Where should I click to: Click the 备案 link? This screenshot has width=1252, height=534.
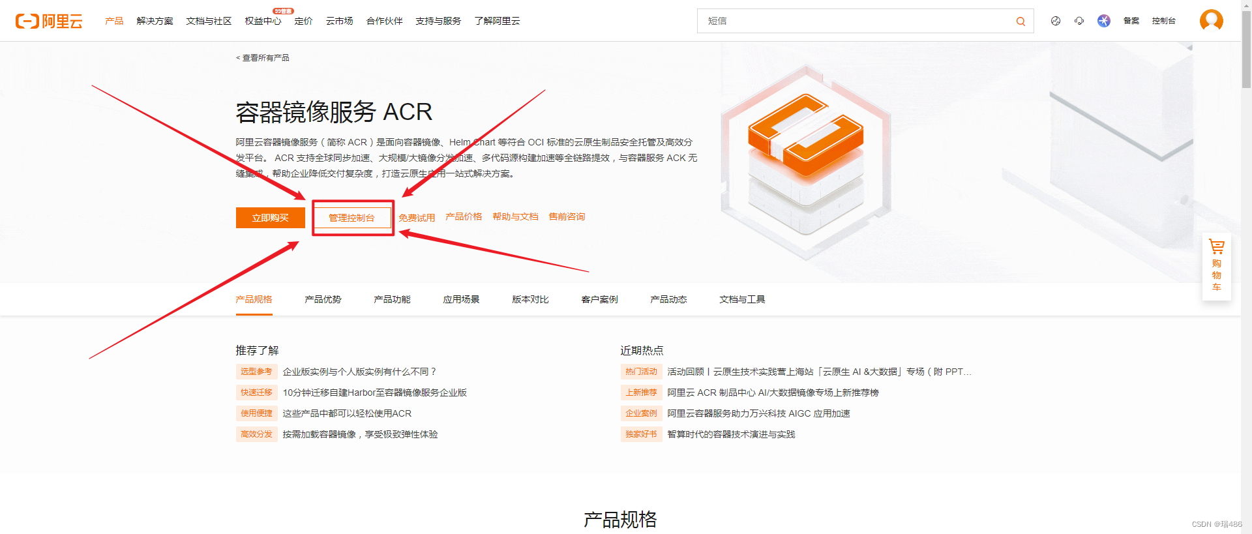(x=1131, y=21)
